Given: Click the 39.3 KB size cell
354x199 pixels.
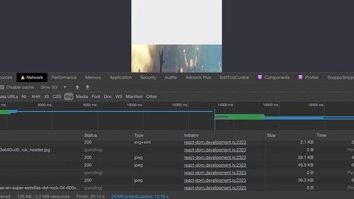Looking at the screenshot, I should [305, 180].
